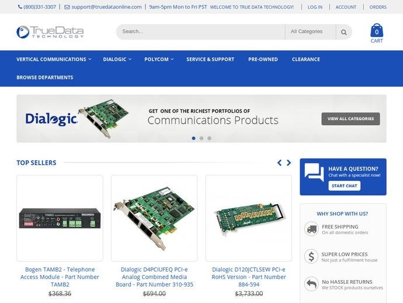Expand the Dialogic menu
The image size is (403, 303).
tap(117, 59)
